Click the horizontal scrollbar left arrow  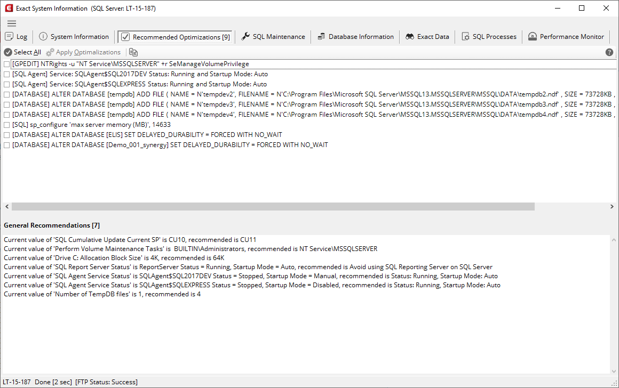pyautogui.click(x=6, y=206)
